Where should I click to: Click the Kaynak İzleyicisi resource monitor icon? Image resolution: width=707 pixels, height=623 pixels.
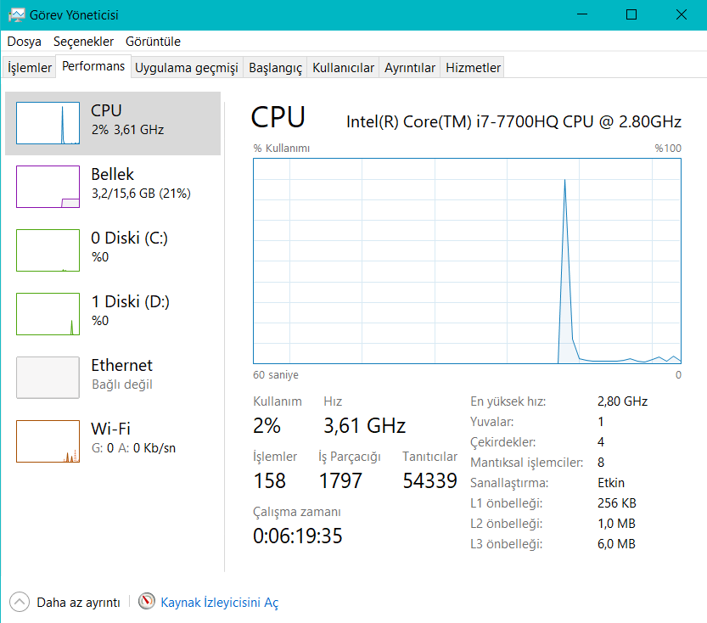[x=147, y=602]
